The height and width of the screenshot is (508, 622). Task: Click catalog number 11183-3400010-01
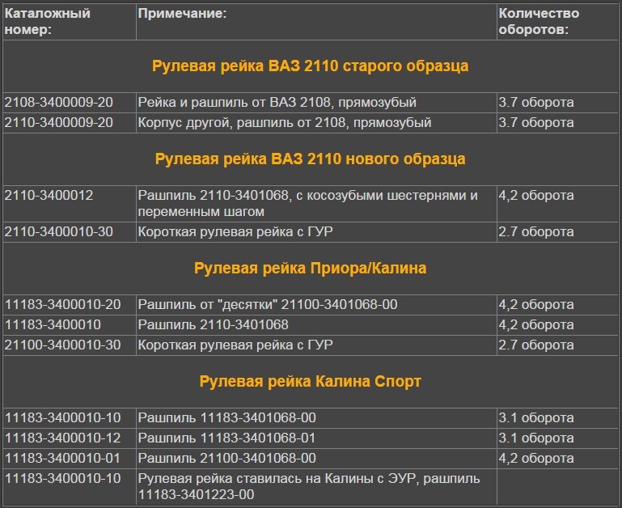62,459
